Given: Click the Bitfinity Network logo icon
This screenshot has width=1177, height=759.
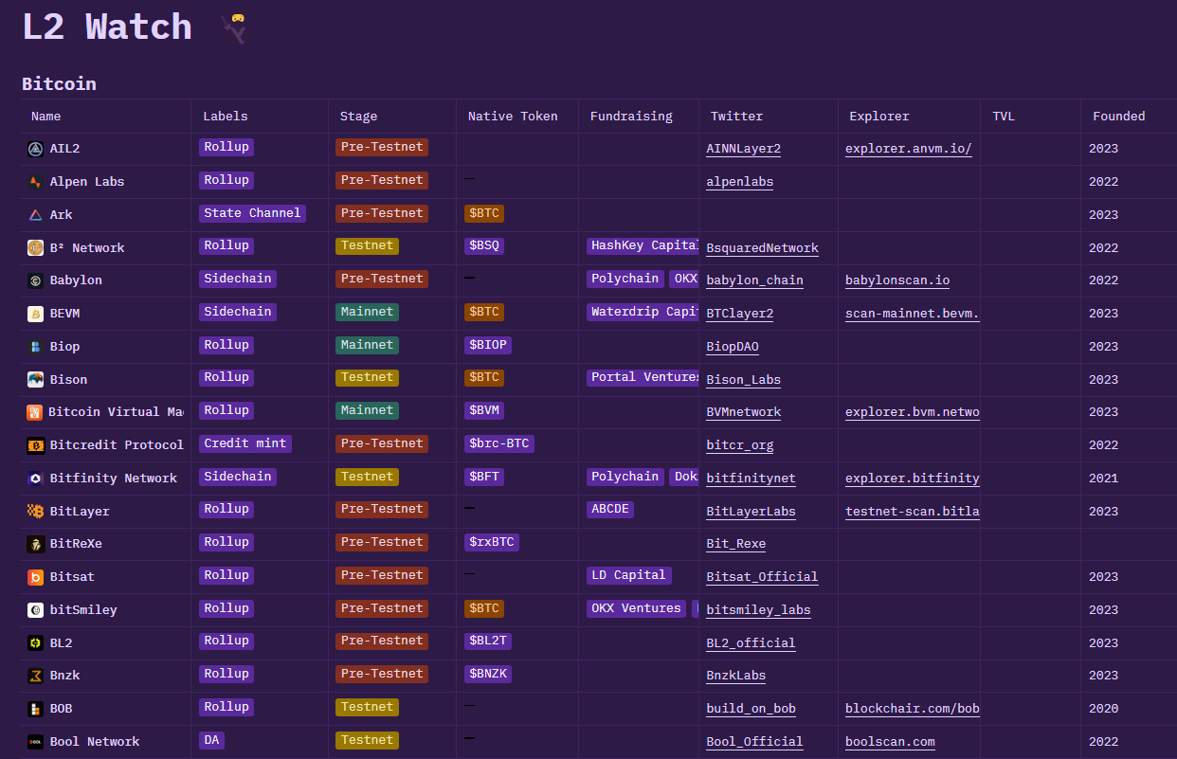Looking at the screenshot, I should [35, 479].
